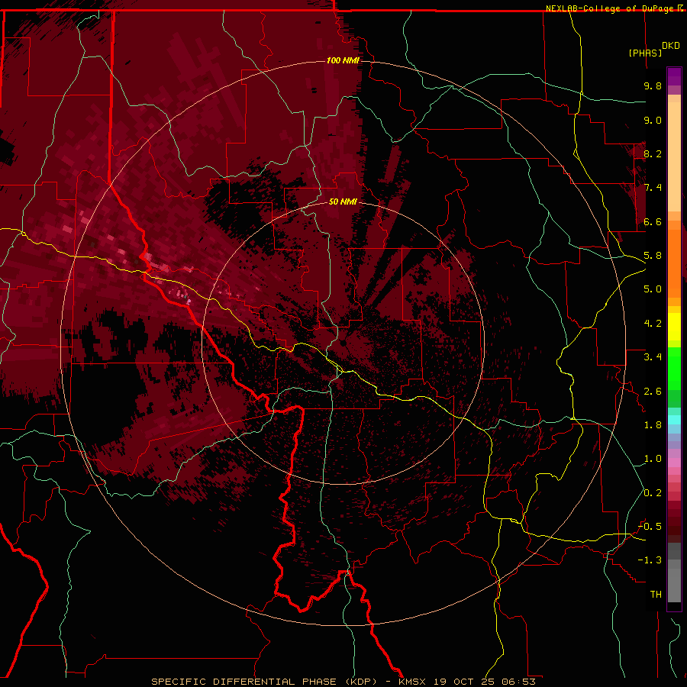The height and width of the screenshot is (687, 687).
Task: Click the 50 NMI range ring label
Action: click(x=343, y=202)
